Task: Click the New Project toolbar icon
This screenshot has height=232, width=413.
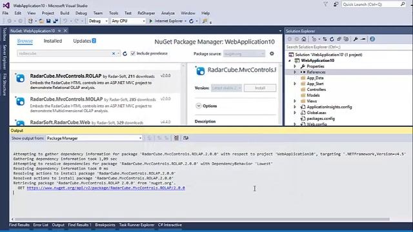Action: 30,21
